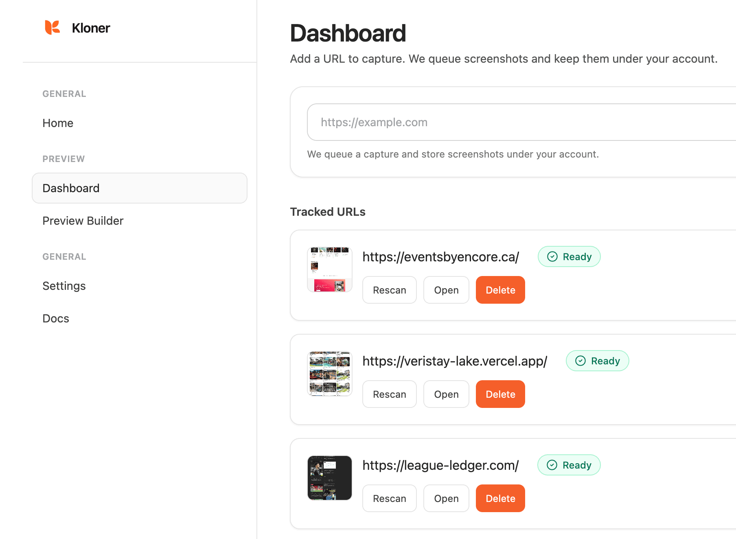Image resolution: width=736 pixels, height=539 pixels.
Task: Click the https://eventsbyencore.ca/ link
Action: 441,257
